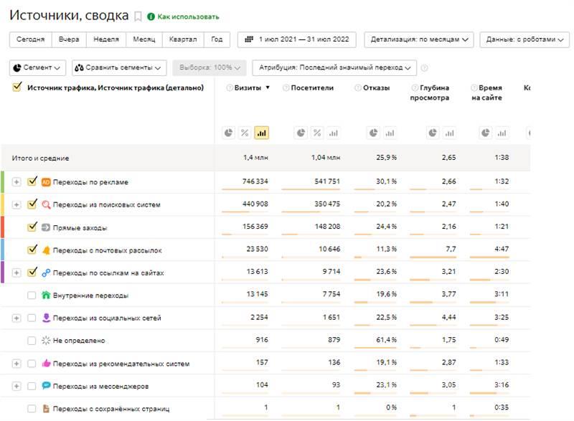Click the pie chart icon under Визиты

228,133
